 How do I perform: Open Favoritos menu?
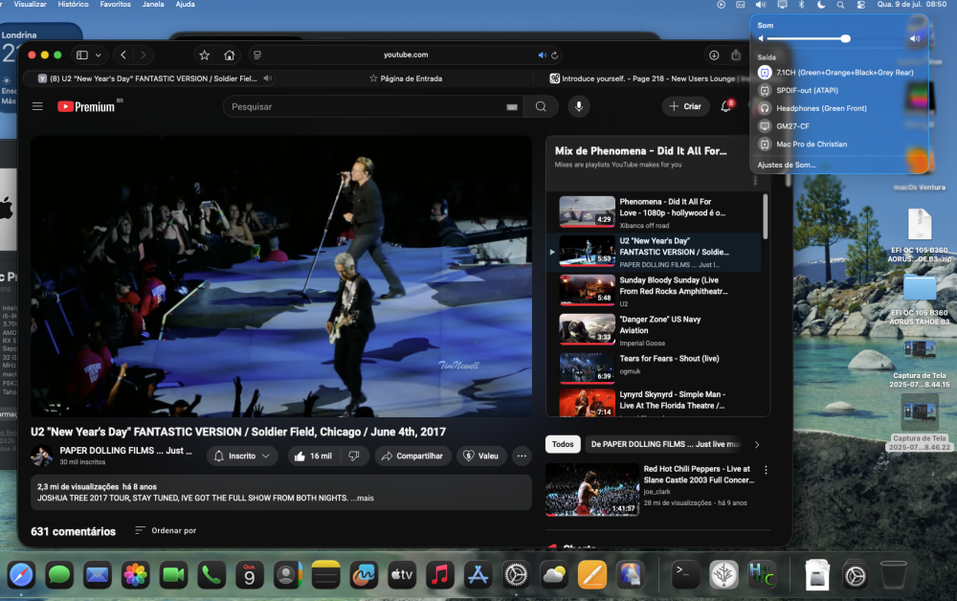click(x=116, y=4)
